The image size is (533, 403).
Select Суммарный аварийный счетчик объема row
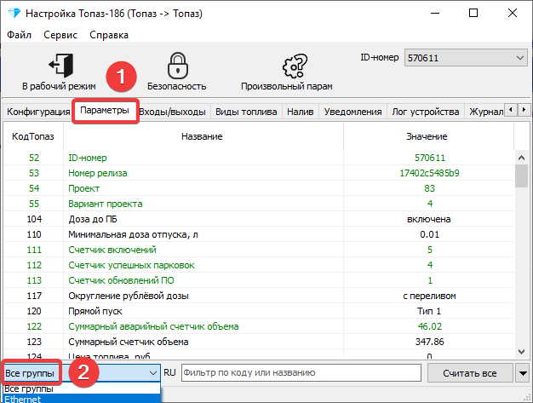259,326
